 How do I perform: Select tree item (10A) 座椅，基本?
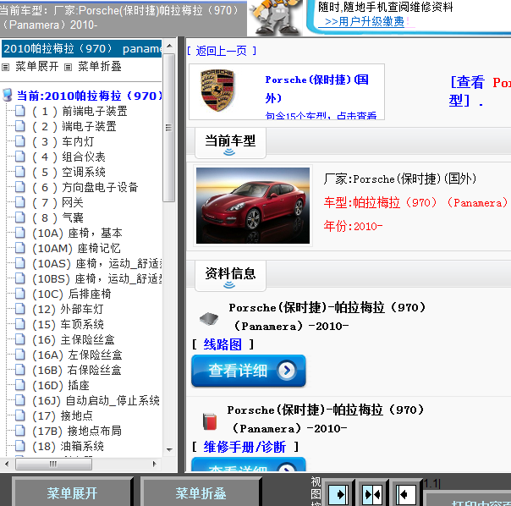coord(77,233)
